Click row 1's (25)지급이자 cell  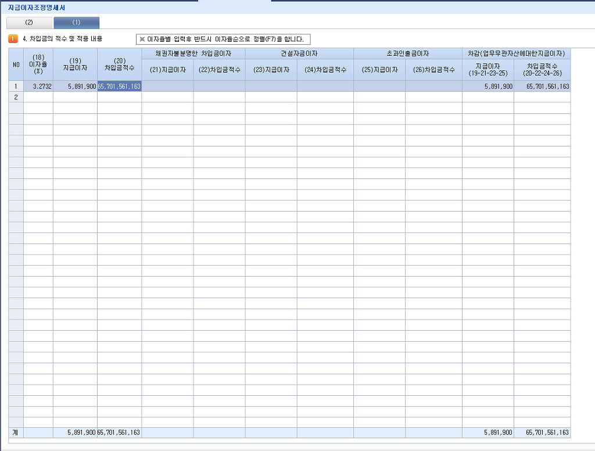coord(379,86)
